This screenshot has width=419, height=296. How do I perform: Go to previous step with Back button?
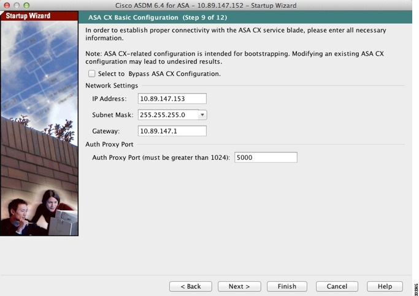click(x=191, y=286)
